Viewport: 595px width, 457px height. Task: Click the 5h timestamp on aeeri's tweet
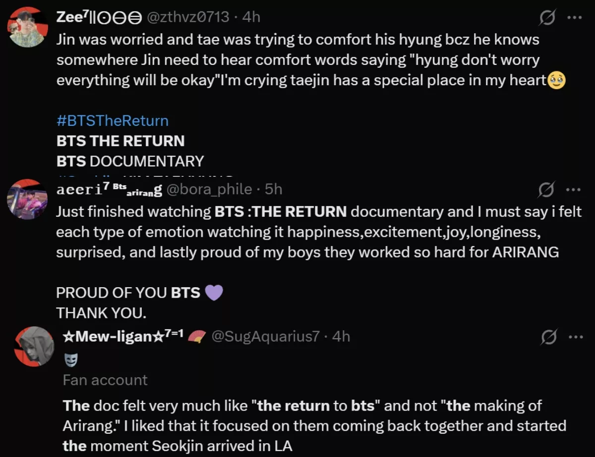(274, 189)
